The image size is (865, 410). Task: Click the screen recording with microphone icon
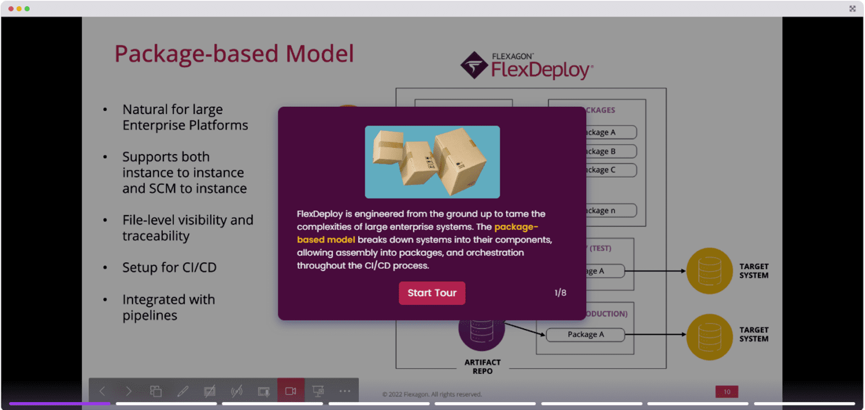[264, 391]
